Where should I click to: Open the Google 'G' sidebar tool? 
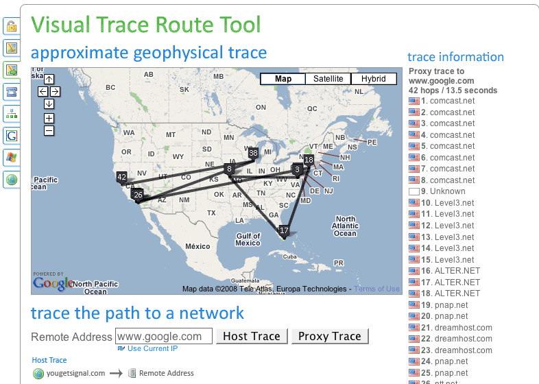pos(12,135)
